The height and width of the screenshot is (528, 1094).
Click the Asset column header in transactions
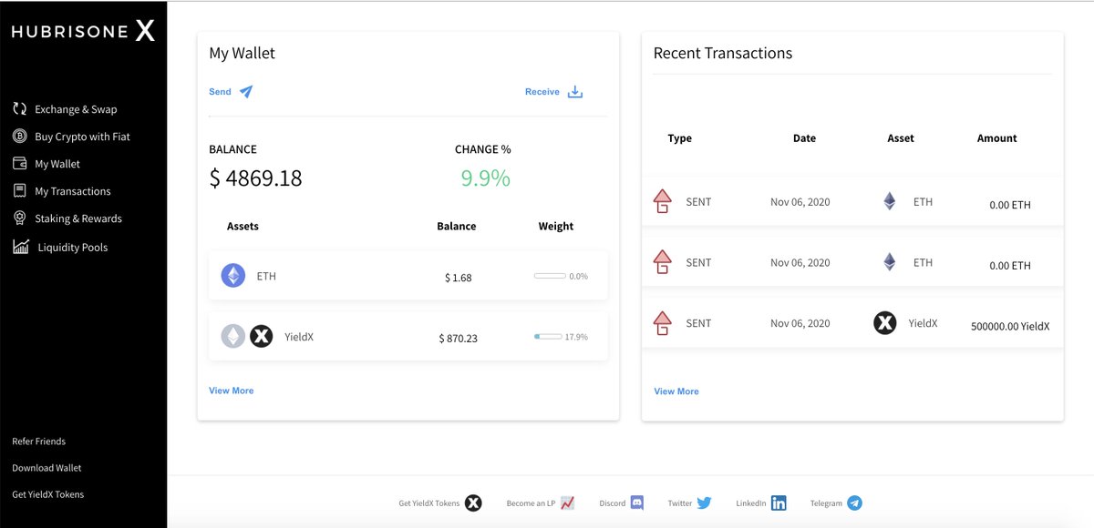tap(901, 138)
